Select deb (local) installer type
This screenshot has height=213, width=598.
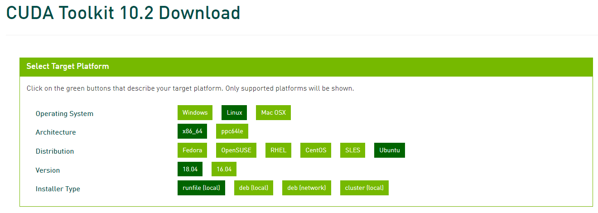(x=254, y=188)
